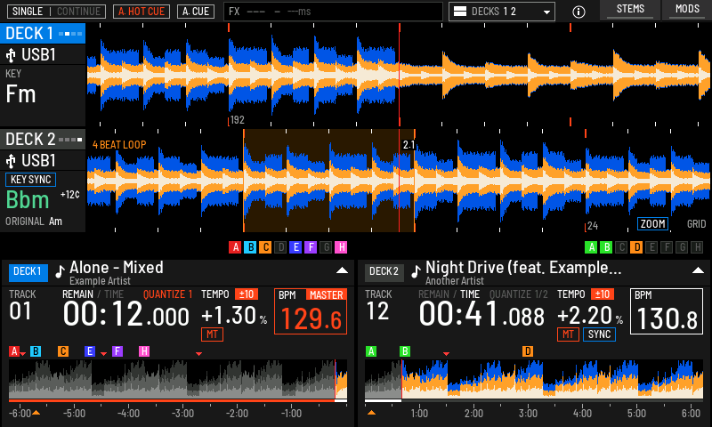The width and height of the screenshot is (712, 427).
Task: Click Deck 2 BPM 130.8 display
Action: [x=666, y=311]
